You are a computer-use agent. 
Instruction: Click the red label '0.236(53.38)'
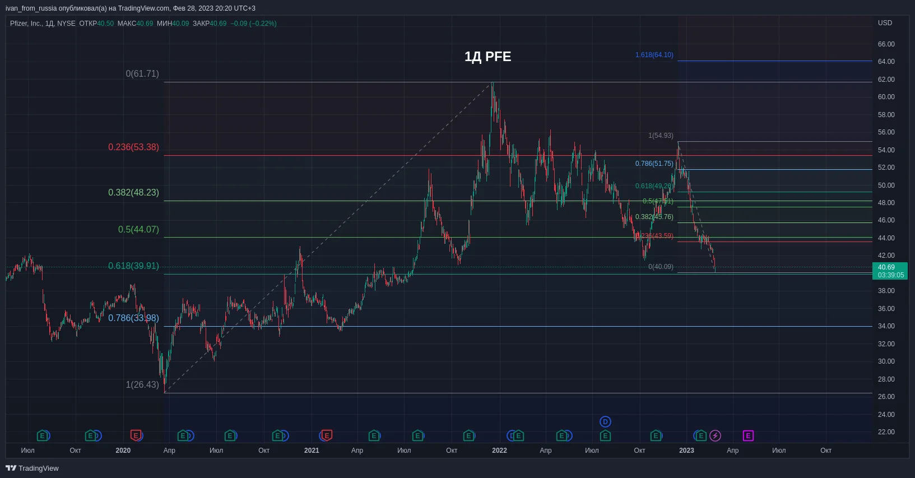133,147
